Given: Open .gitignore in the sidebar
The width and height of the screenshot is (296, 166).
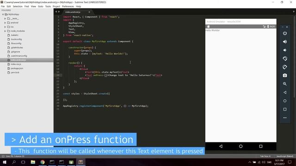Looking at the screenshot, I should (x=15, y=52).
